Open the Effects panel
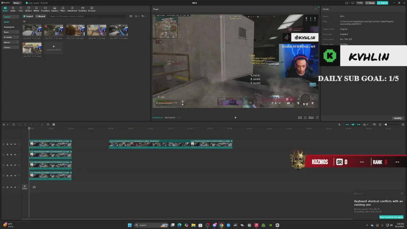Image resolution: width=407 pixels, height=229 pixels. [x=36, y=9]
